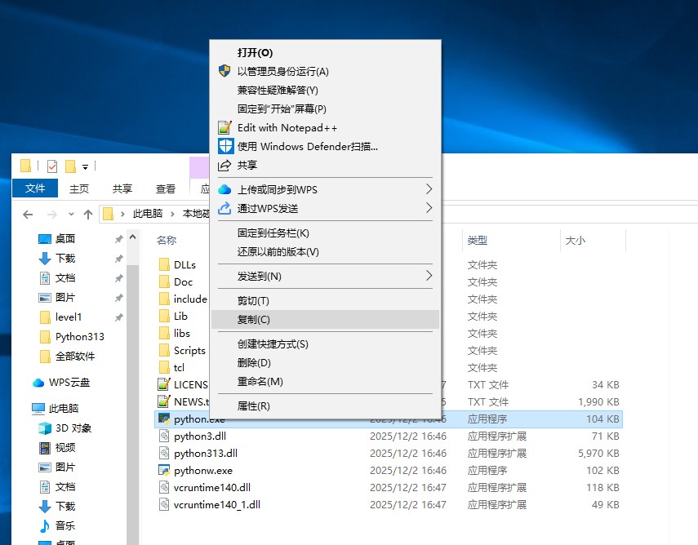Click the 桌面 desktop icon under quick access

[45, 239]
